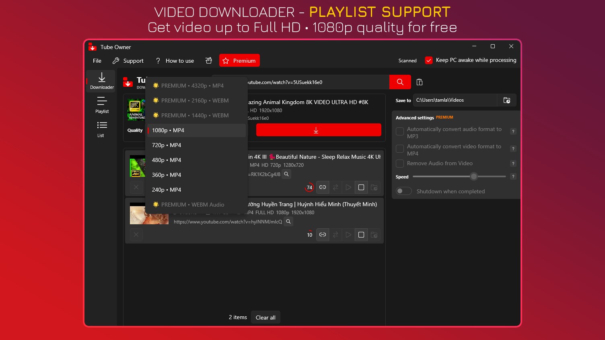
Task: Open the How to use menu
Action: pyautogui.click(x=175, y=61)
